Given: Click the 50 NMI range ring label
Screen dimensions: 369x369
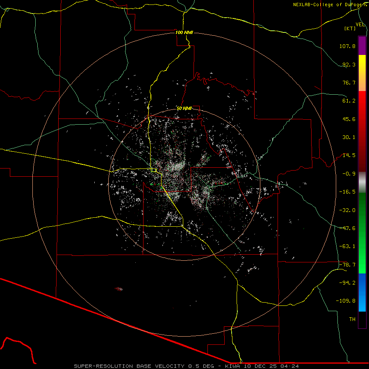Looking at the screenshot, I should [x=184, y=108].
